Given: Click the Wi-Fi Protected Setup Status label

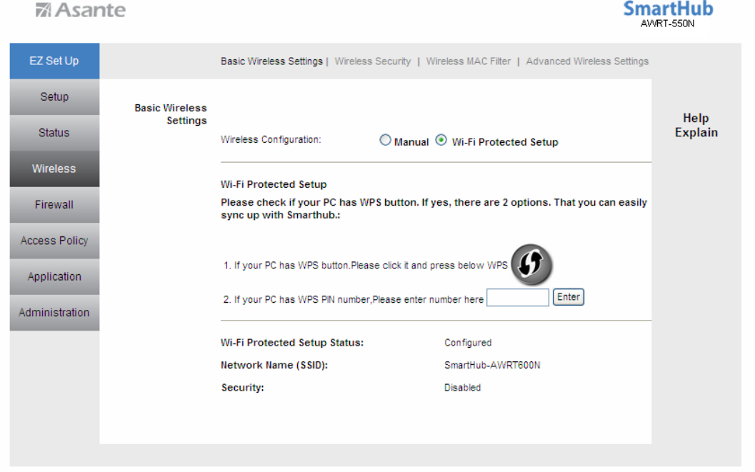Looking at the screenshot, I should (x=292, y=343).
